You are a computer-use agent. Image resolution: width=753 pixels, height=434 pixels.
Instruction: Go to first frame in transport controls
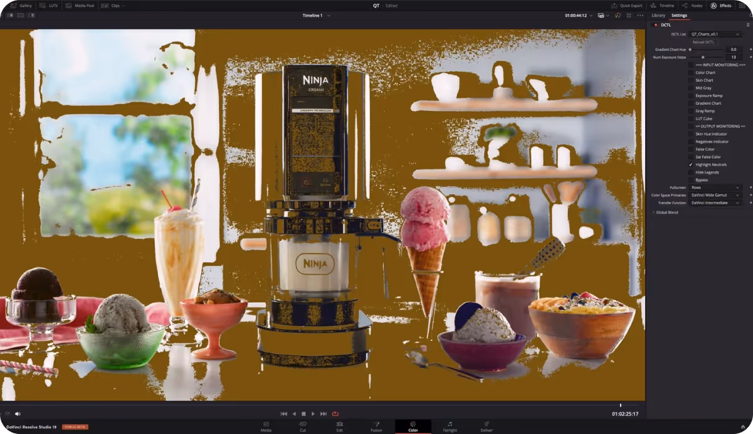[284, 414]
